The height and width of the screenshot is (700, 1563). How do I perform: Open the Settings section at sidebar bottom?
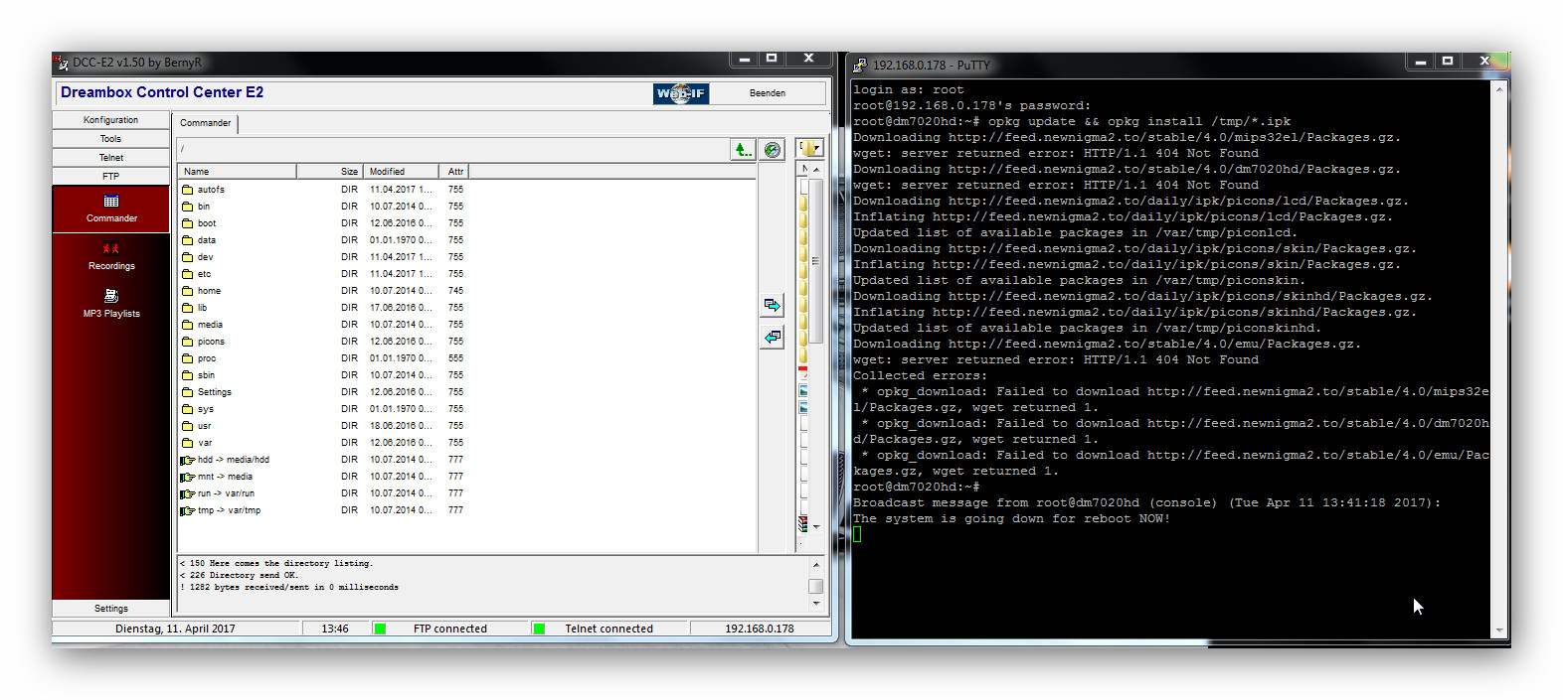[111, 609]
